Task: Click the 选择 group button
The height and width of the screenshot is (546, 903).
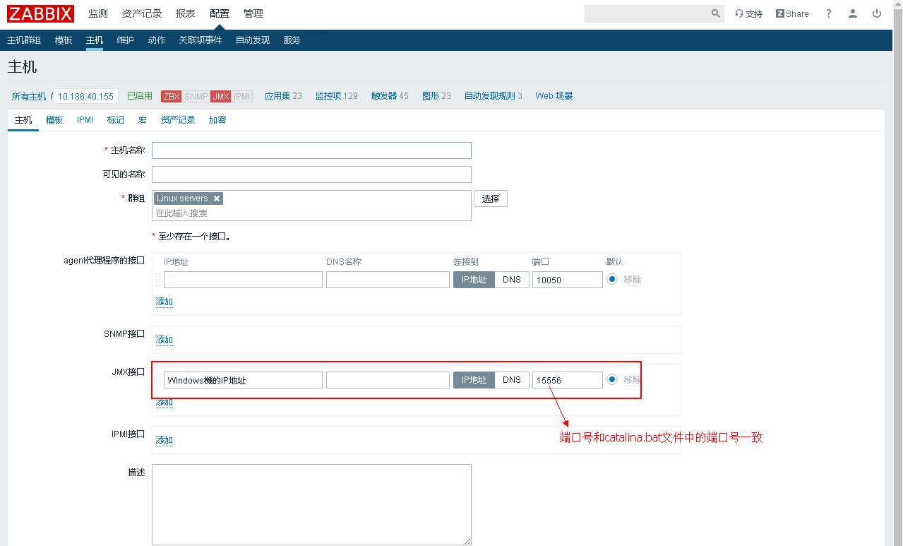Action: pyautogui.click(x=491, y=198)
